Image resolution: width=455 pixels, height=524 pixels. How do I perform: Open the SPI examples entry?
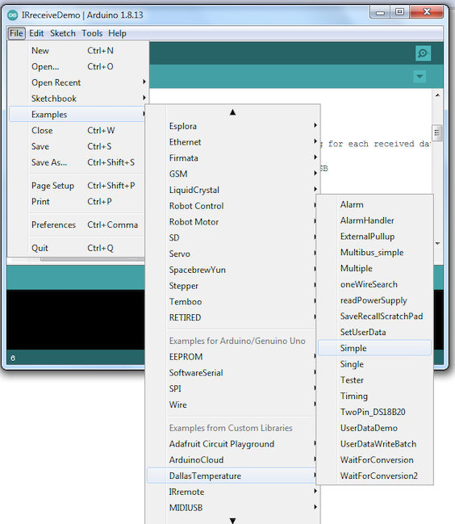(232, 388)
